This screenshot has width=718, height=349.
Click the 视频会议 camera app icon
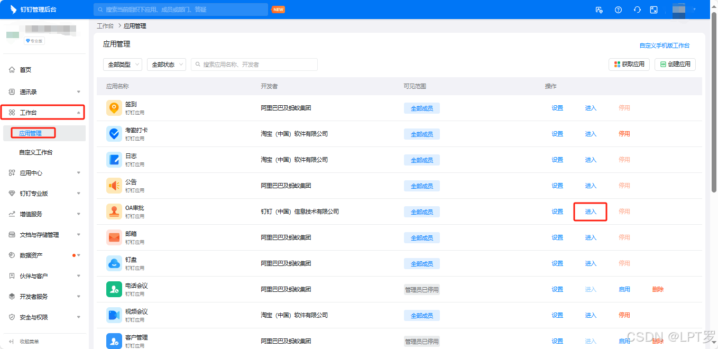coord(114,315)
